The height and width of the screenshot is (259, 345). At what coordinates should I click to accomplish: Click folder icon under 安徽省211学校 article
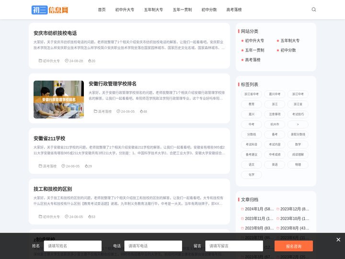pos(40,166)
